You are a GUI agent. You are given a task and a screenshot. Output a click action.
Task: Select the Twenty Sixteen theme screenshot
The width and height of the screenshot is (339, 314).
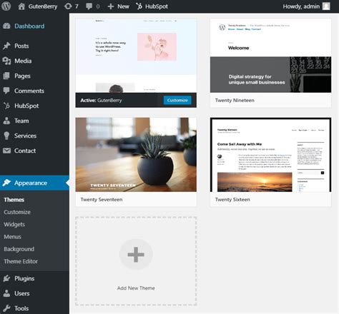tap(270, 155)
